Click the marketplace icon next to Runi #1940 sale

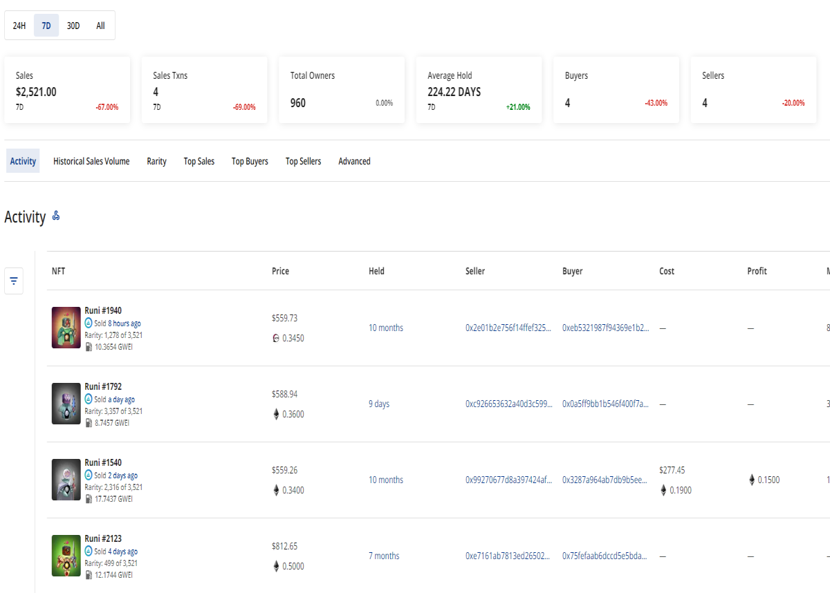(x=89, y=323)
